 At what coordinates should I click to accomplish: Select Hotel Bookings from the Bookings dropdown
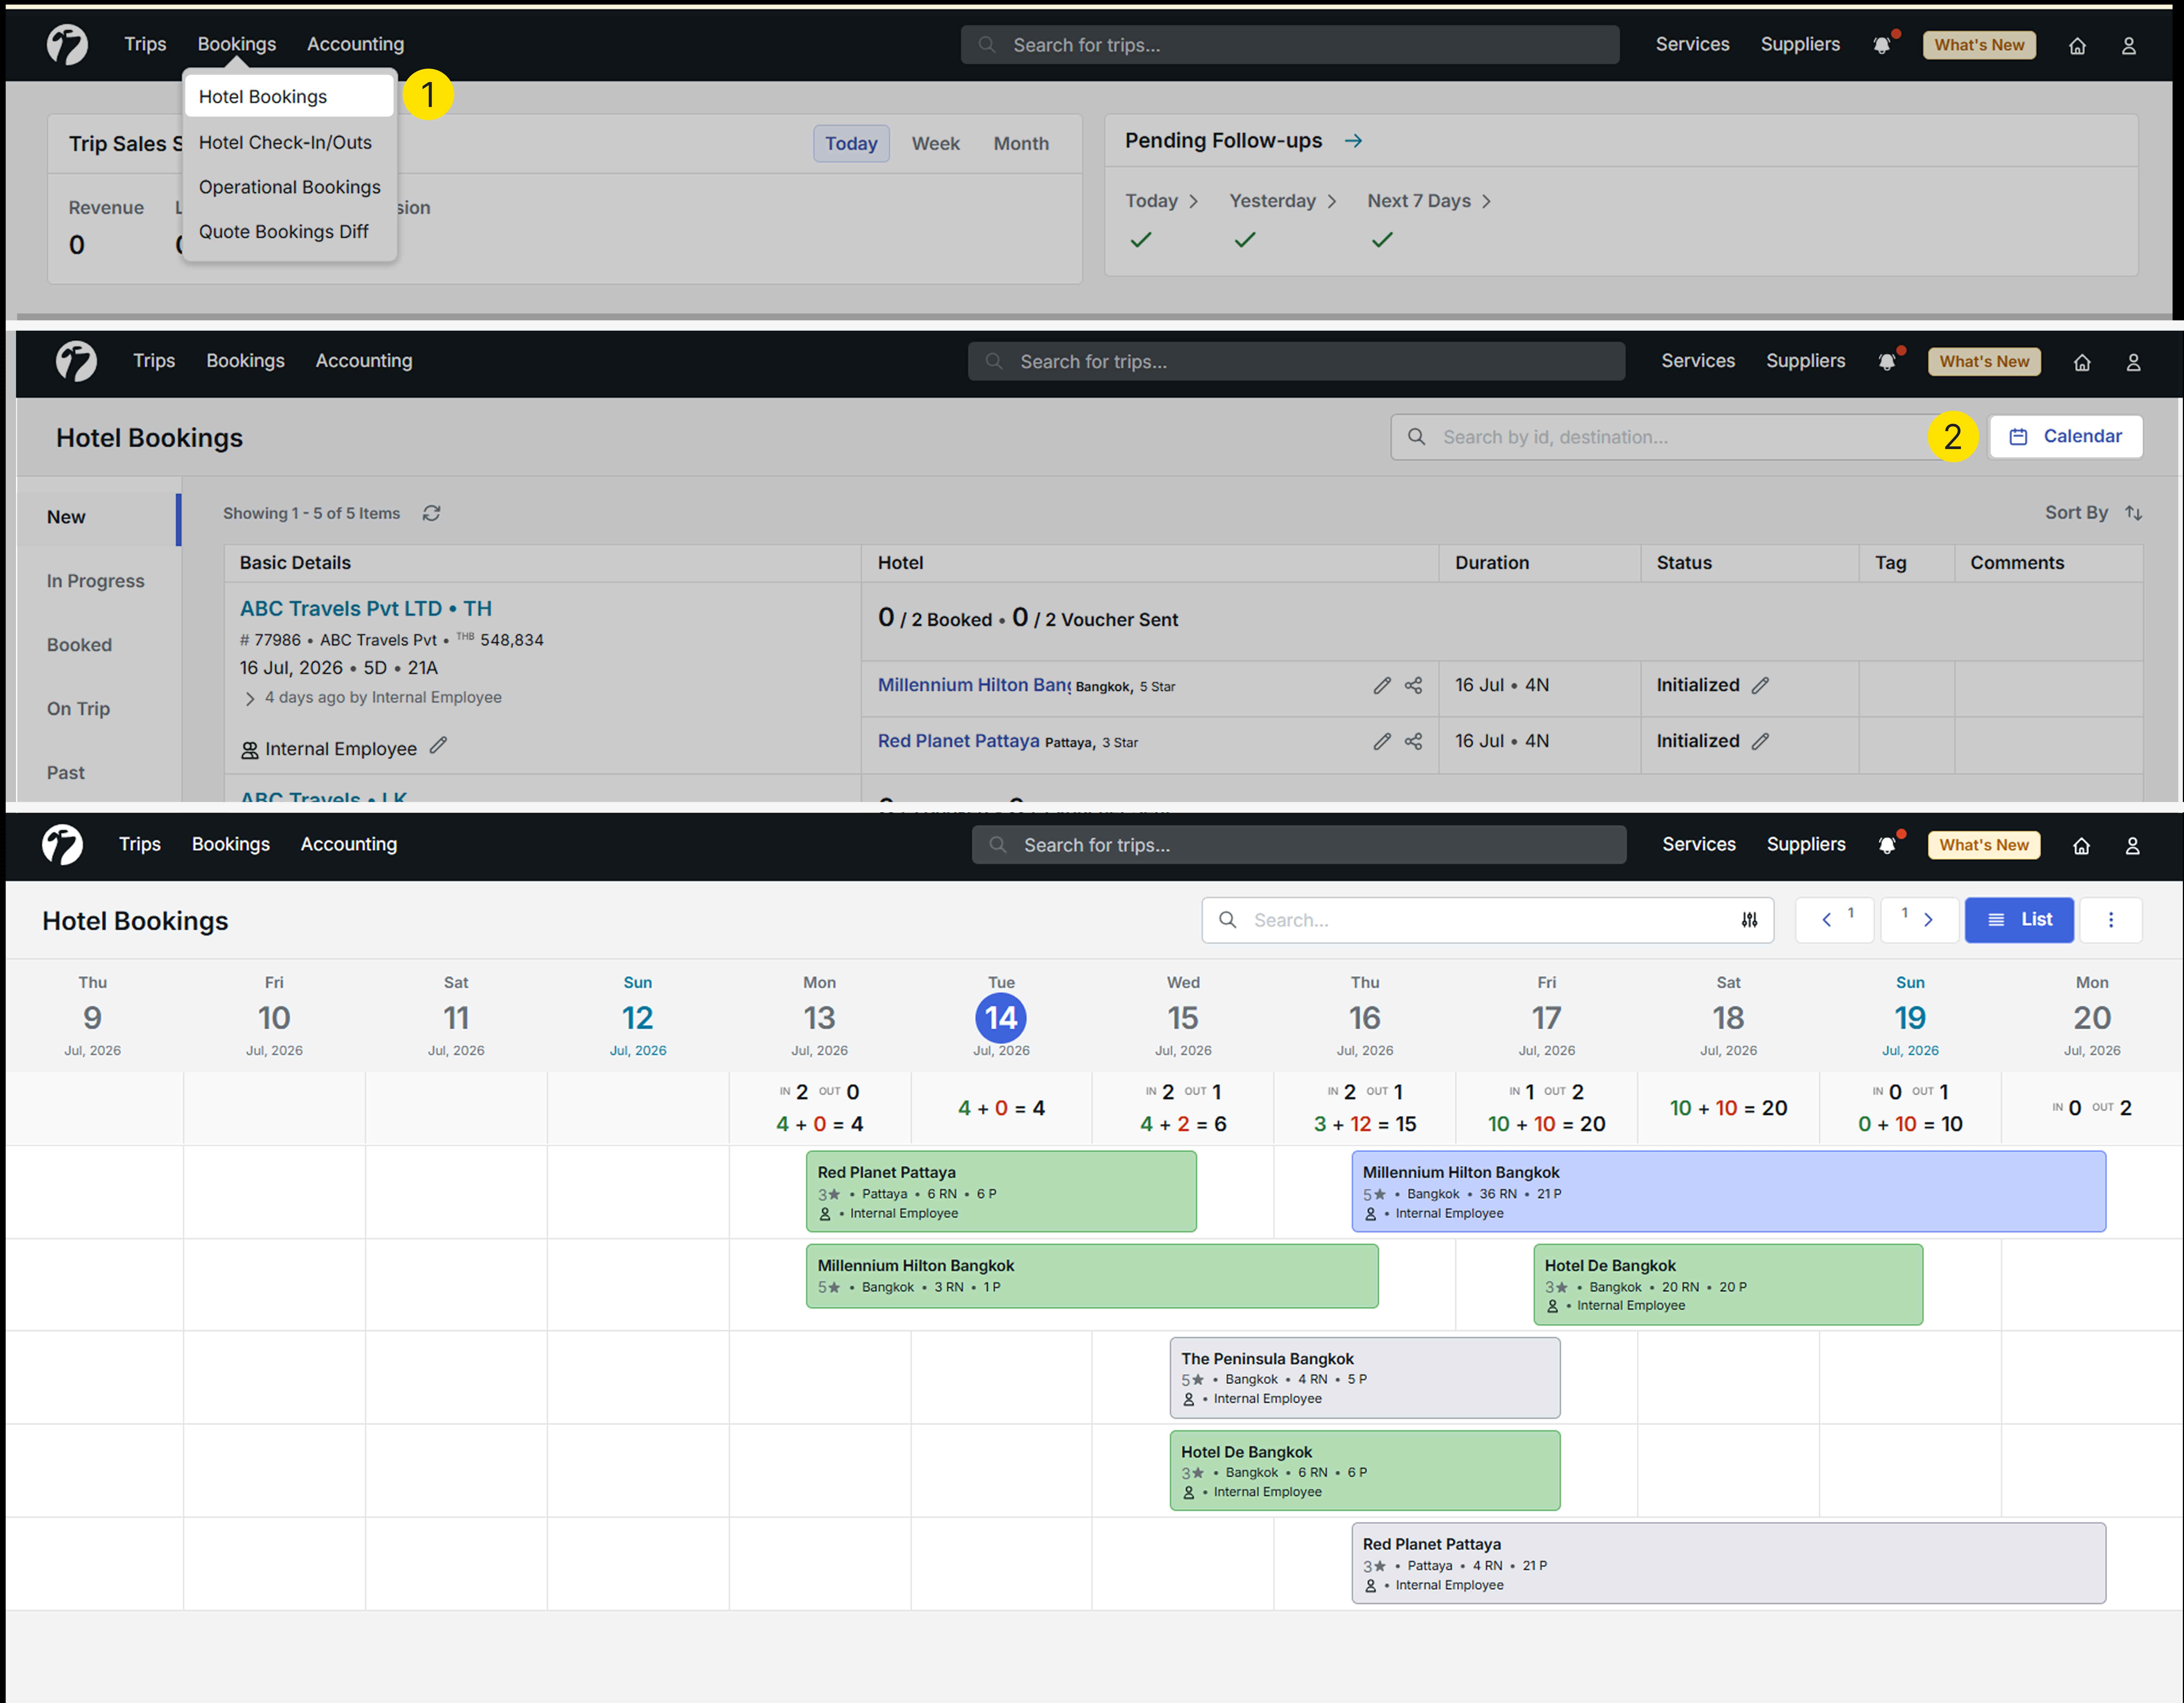click(289, 97)
